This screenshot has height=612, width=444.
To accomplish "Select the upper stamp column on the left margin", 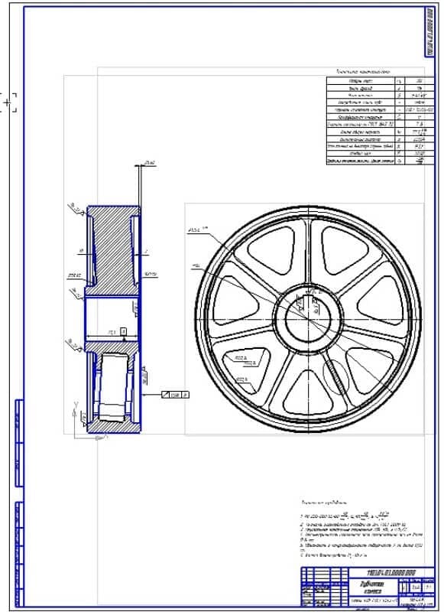I will tap(18, 443).
